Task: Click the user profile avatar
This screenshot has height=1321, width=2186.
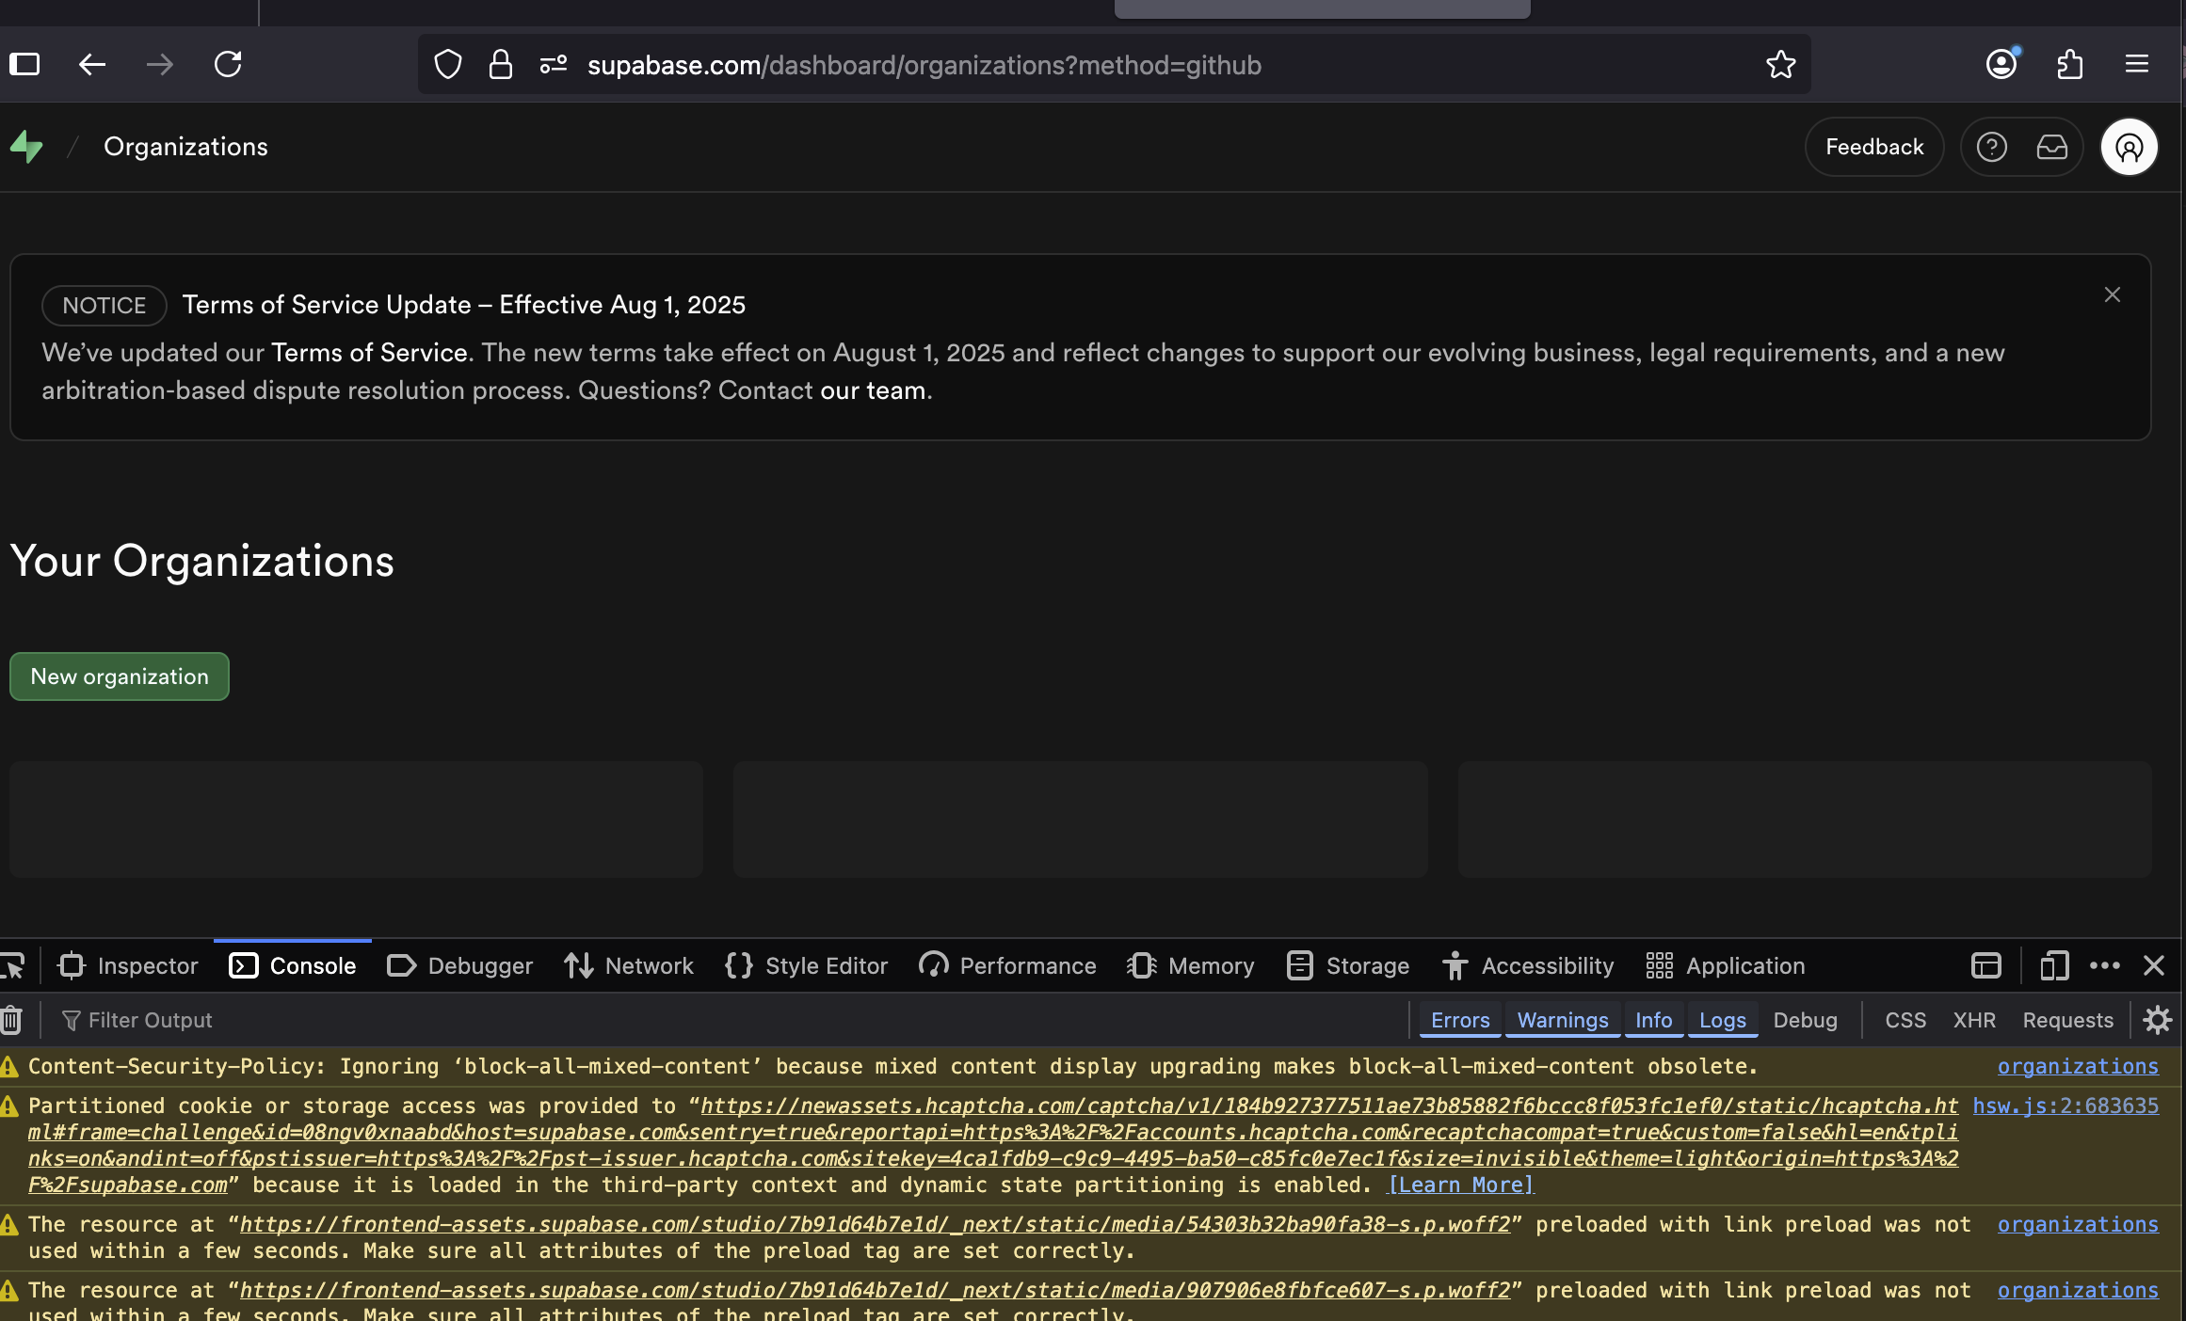Action: point(2129,147)
